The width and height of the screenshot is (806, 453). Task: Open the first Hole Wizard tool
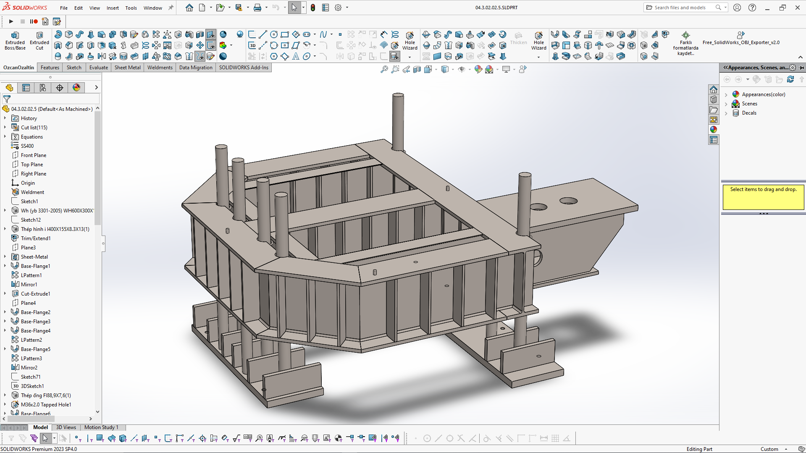pyautogui.click(x=410, y=41)
